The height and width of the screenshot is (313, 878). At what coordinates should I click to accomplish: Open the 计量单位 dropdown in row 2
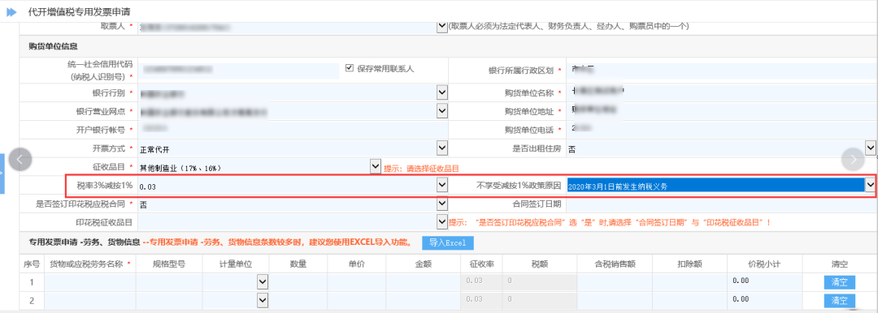coord(263,301)
